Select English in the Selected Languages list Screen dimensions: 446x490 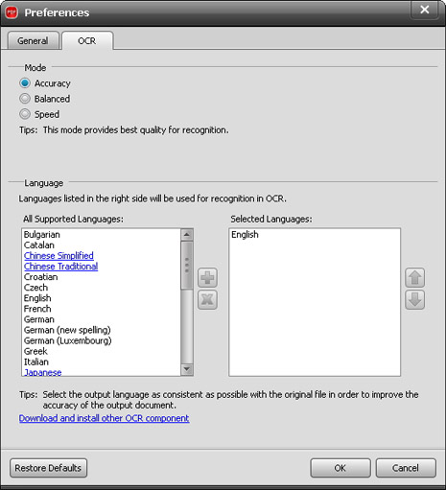(245, 235)
